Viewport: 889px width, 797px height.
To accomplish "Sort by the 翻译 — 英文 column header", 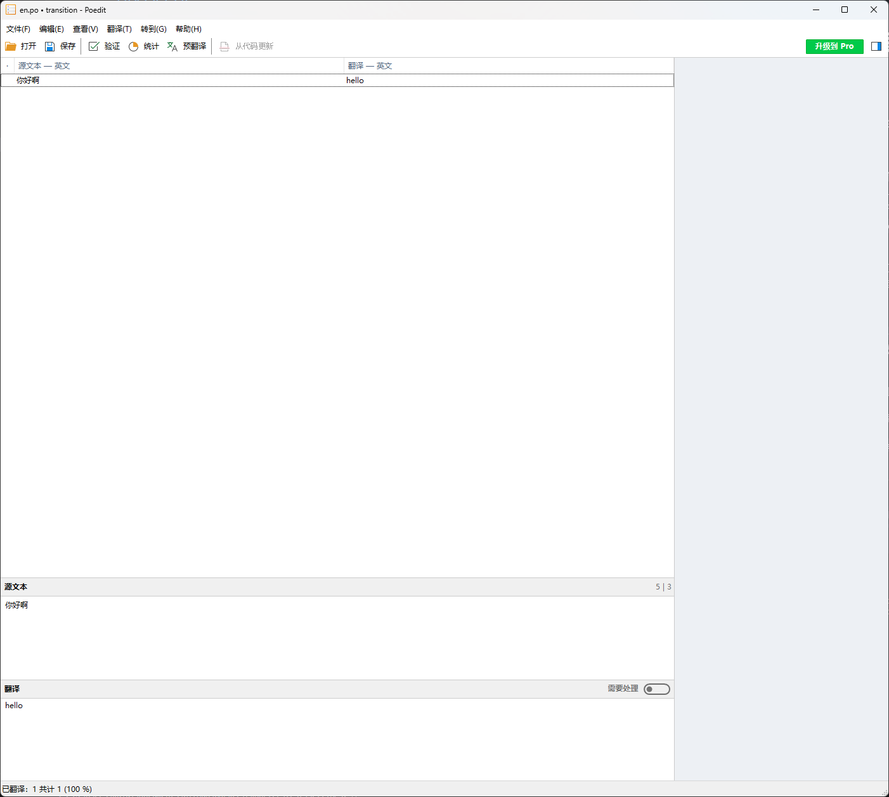I will pyautogui.click(x=509, y=66).
